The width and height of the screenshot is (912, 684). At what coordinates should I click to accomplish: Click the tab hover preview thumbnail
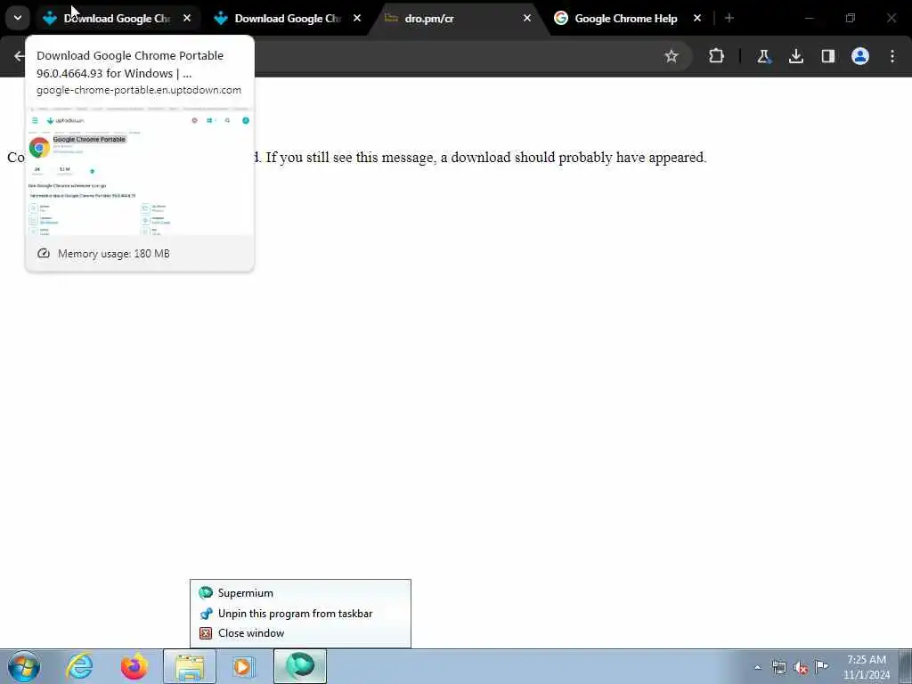point(140,171)
